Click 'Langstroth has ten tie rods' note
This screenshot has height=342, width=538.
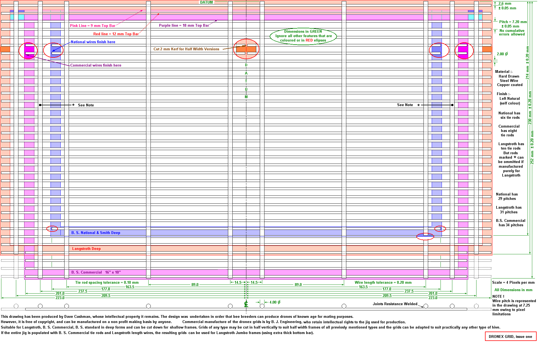(511, 146)
